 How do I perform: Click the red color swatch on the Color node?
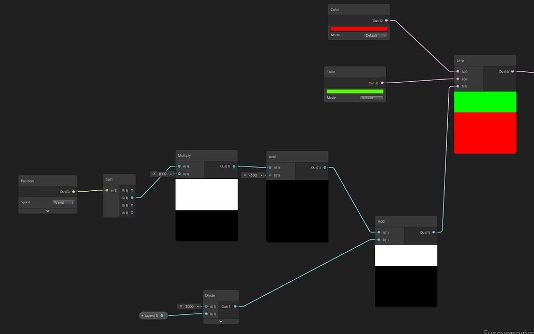click(x=359, y=28)
